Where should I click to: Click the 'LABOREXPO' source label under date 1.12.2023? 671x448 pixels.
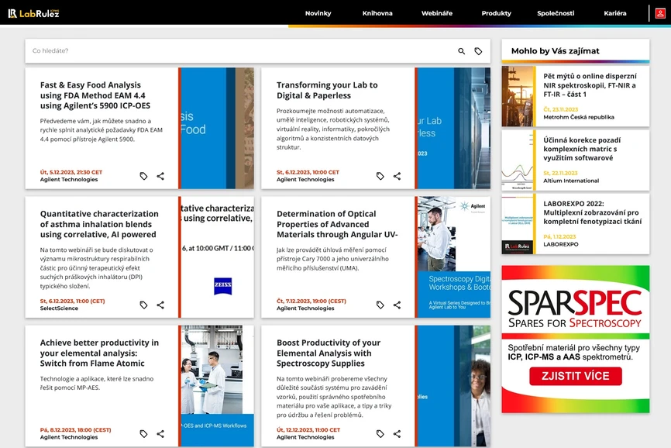561,244
